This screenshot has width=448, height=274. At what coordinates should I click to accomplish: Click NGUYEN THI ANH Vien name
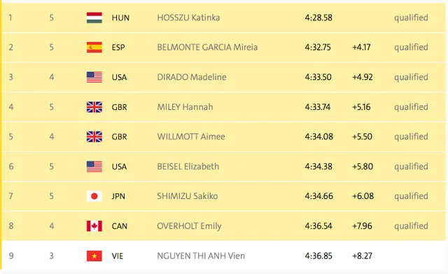pos(201,256)
